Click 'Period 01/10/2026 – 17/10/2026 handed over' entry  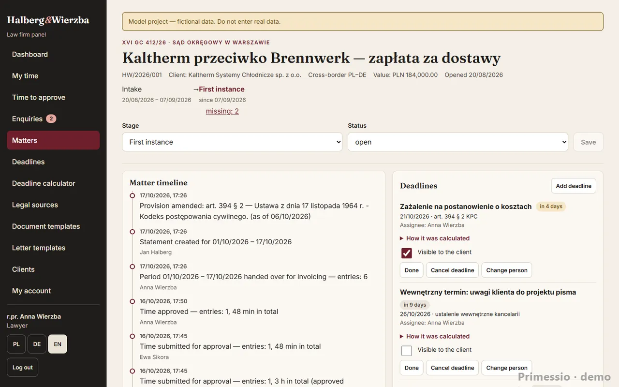point(253,277)
